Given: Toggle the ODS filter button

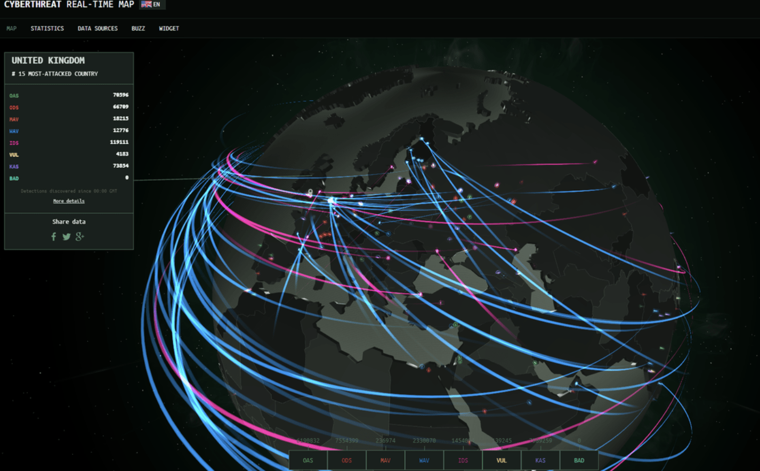Looking at the screenshot, I should (x=346, y=459).
